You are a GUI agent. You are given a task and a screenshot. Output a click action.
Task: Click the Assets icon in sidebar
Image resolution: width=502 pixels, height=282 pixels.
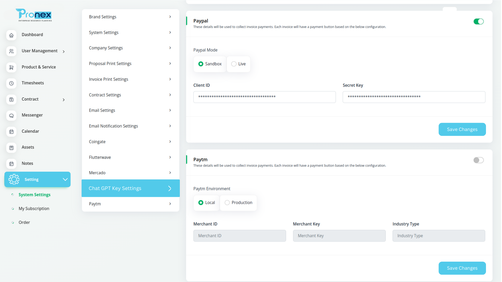[11, 148]
